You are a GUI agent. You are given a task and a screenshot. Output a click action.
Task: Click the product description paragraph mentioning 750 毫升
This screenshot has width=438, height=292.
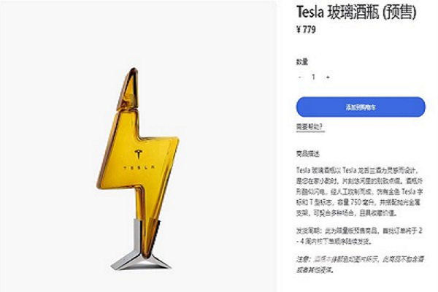[359, 192]
